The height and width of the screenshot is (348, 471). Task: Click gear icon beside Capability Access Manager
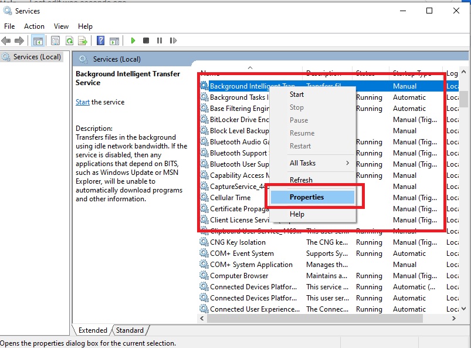click(x=204, y=175)
